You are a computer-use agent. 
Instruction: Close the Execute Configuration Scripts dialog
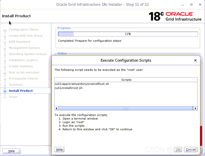[x=195, y=61]
